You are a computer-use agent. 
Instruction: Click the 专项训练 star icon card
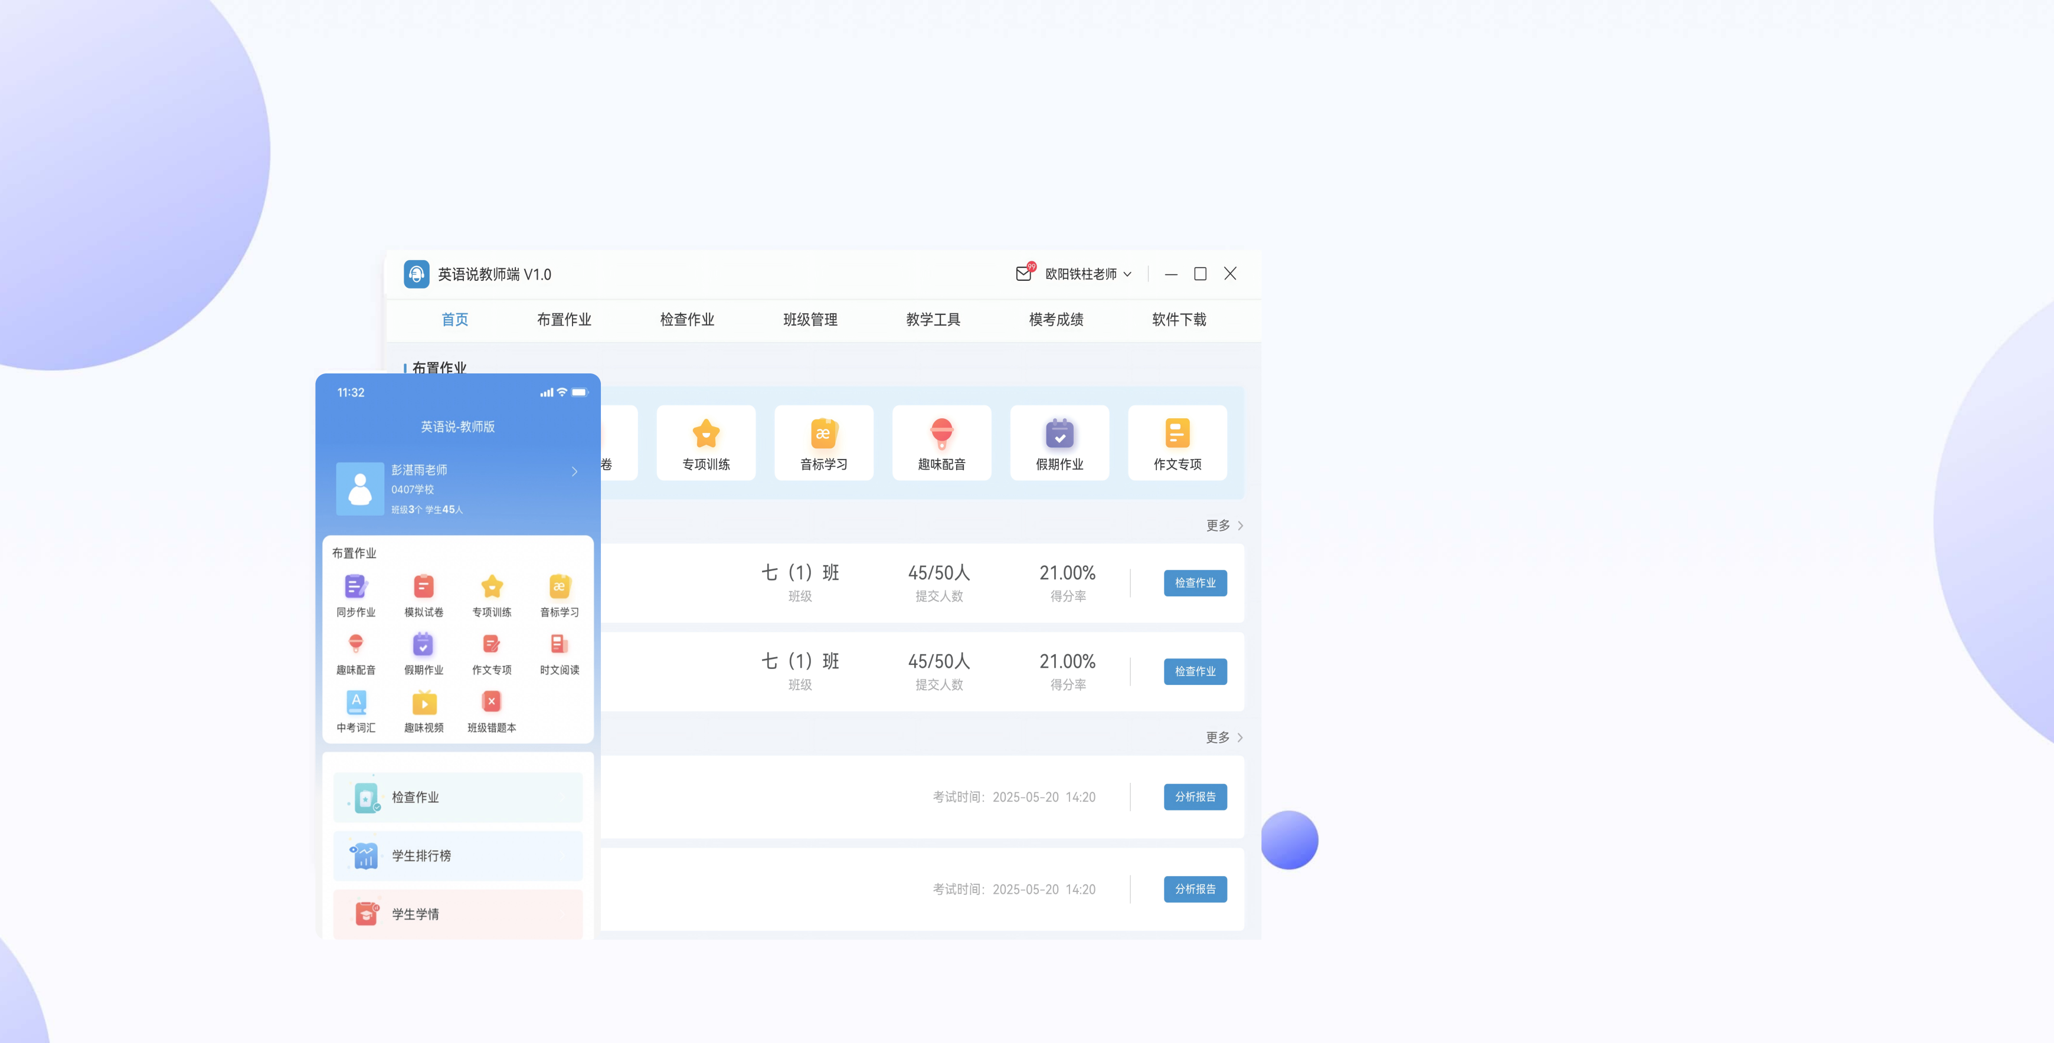click(706, 442)
